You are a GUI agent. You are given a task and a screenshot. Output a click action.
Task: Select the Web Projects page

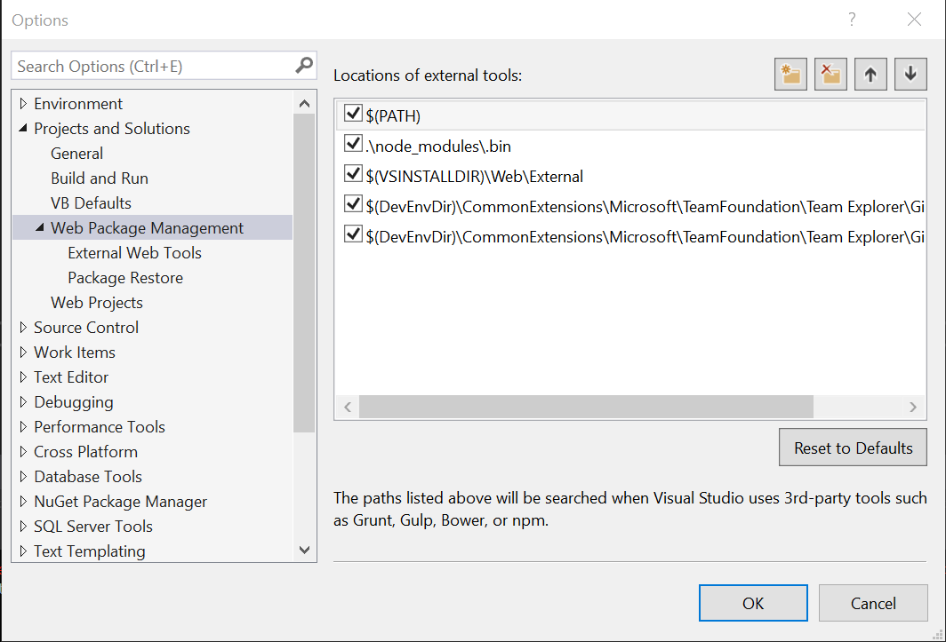tap(97, 303)
